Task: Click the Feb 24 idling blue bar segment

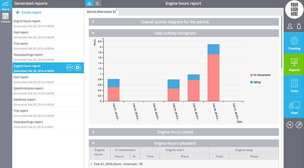Action: coord(173,84)
